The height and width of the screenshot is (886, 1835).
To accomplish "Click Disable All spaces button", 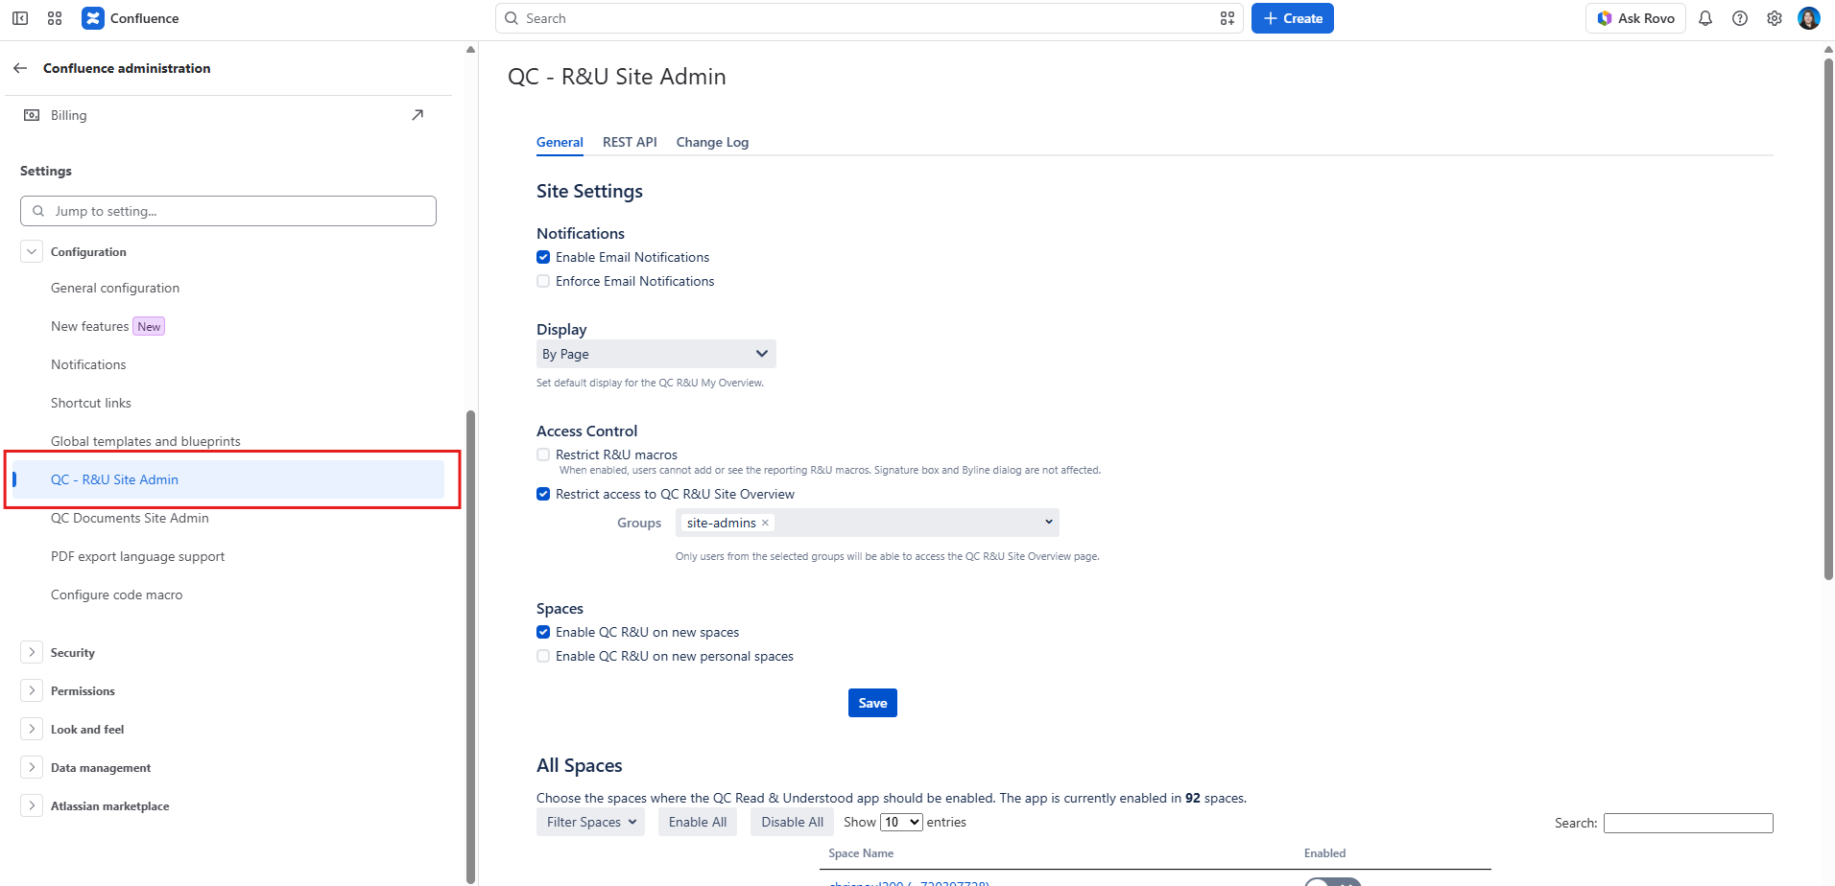I will [x=792, y=822].
